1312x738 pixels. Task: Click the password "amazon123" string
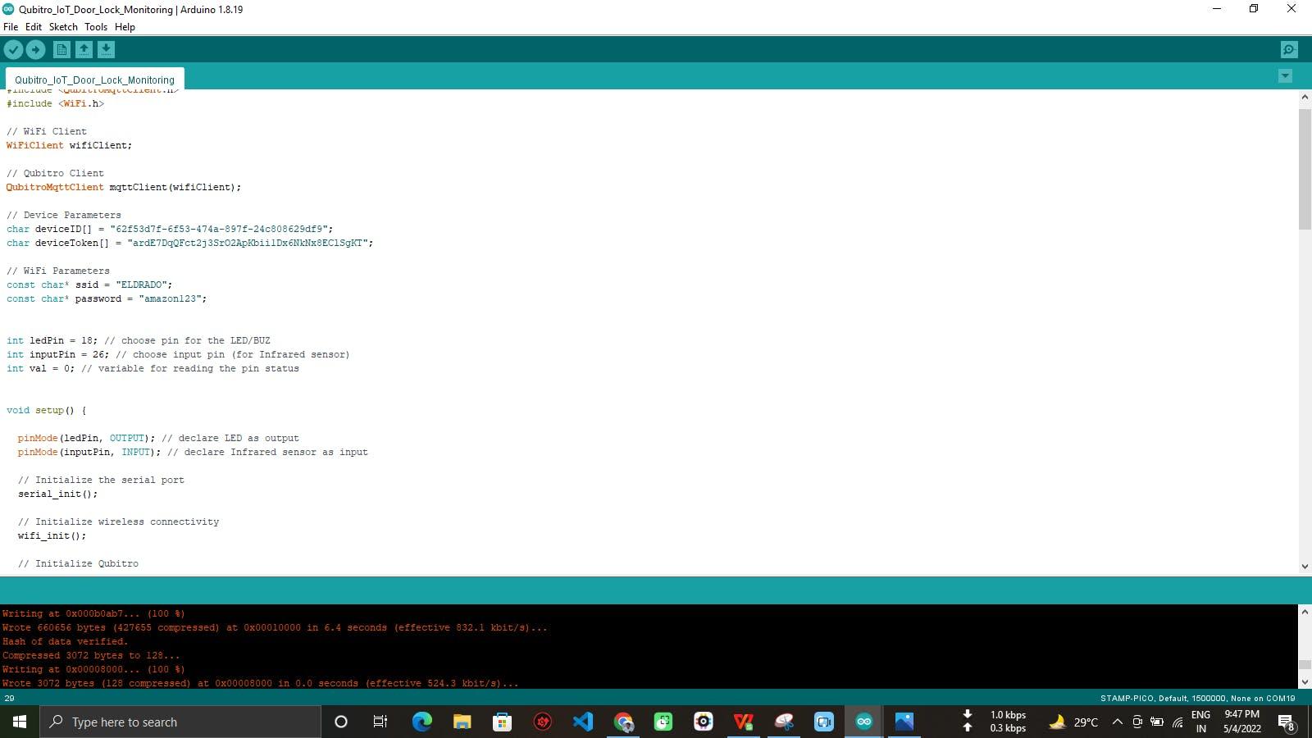pos(170,298)
